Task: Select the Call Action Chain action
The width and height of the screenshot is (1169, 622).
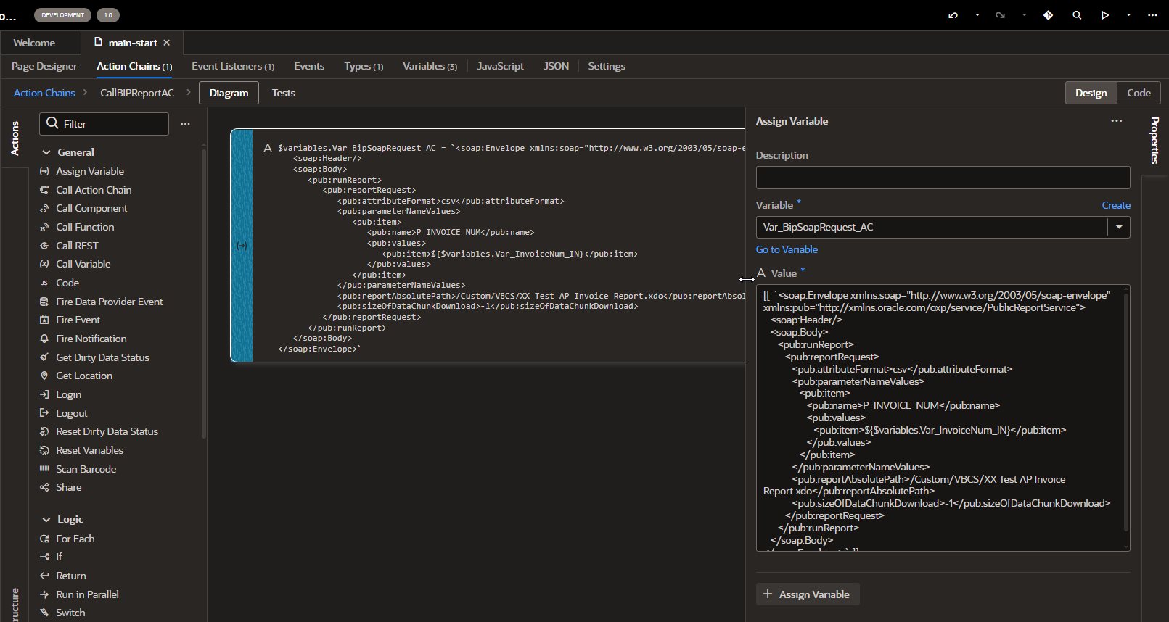Action: pos(94,190)
